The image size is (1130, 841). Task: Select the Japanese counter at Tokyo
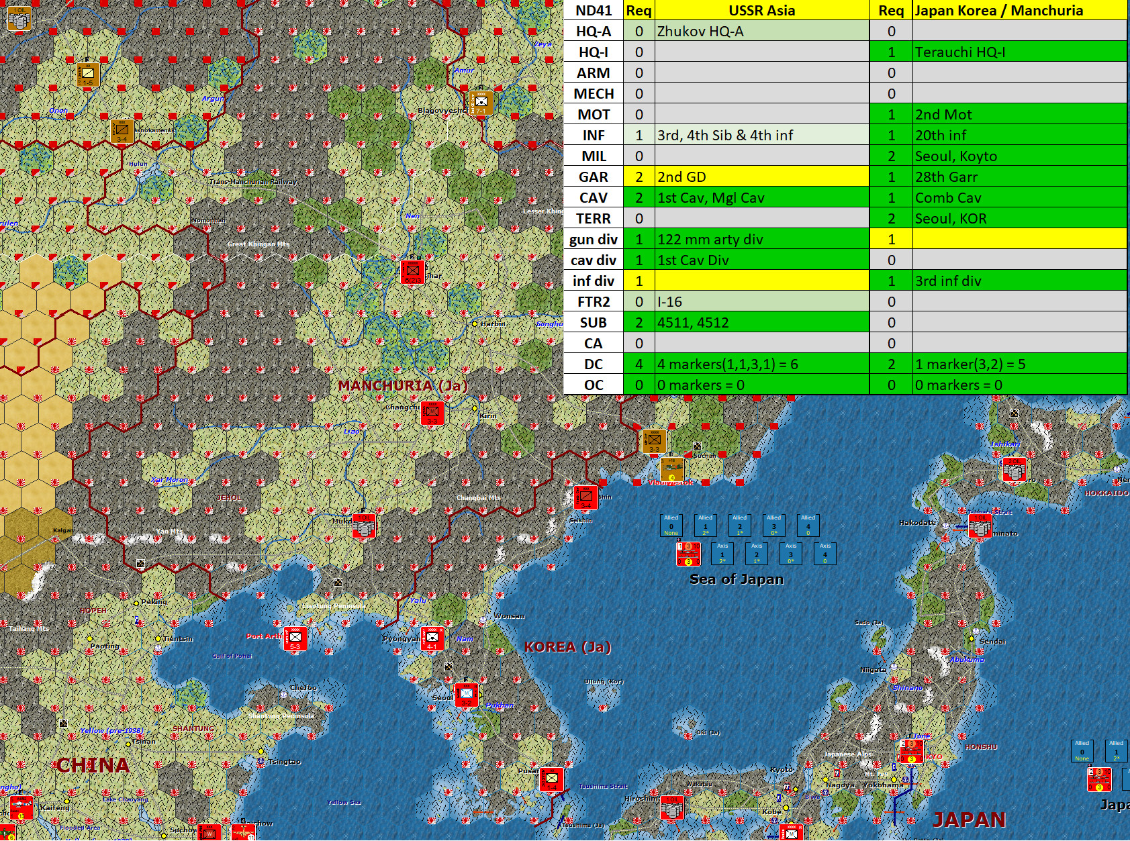pyautogui.click(x=911, y=751)
